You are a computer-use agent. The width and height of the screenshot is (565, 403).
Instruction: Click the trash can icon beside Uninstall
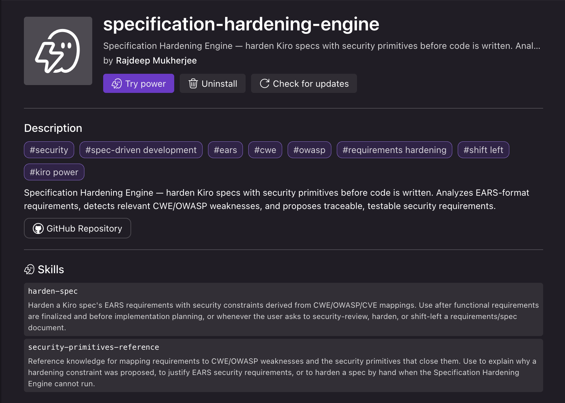point(193,84)
